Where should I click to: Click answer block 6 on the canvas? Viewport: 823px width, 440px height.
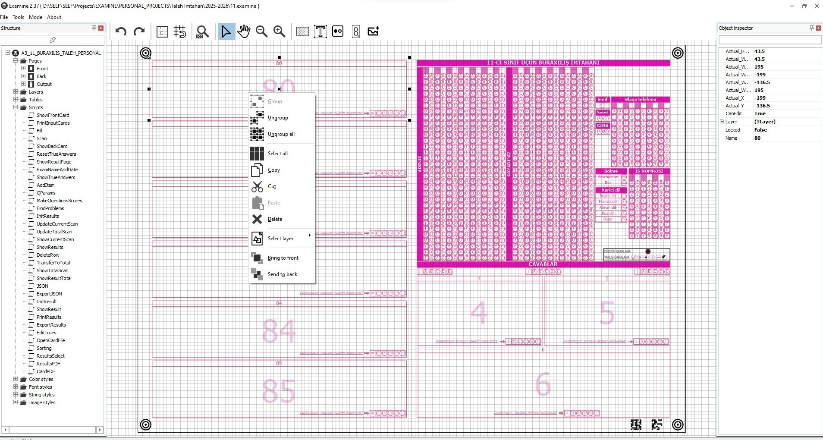pyautogui.click(x=543, y=383)
